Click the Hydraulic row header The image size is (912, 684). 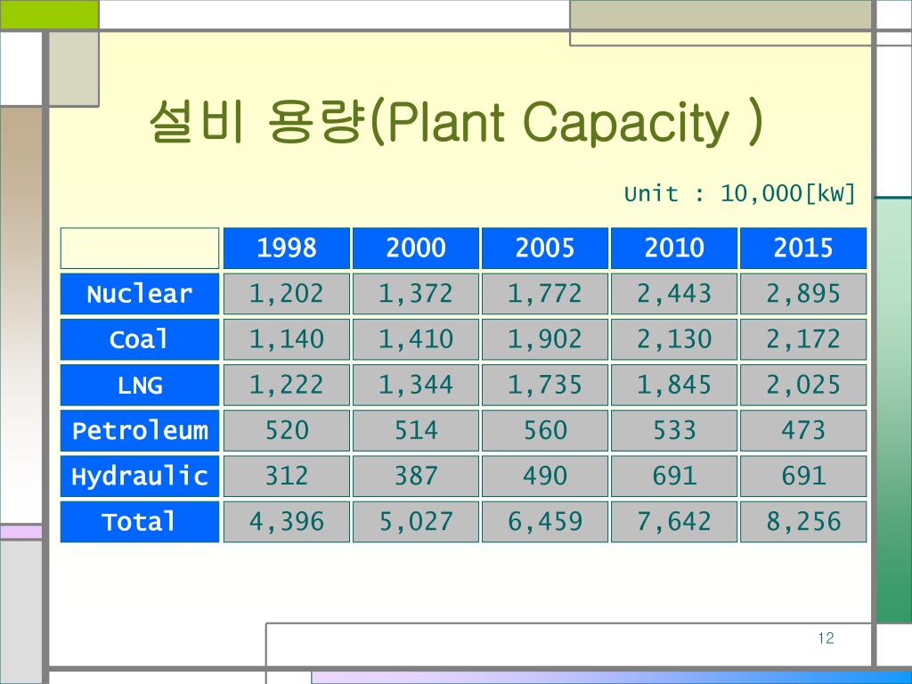point(140,476)
